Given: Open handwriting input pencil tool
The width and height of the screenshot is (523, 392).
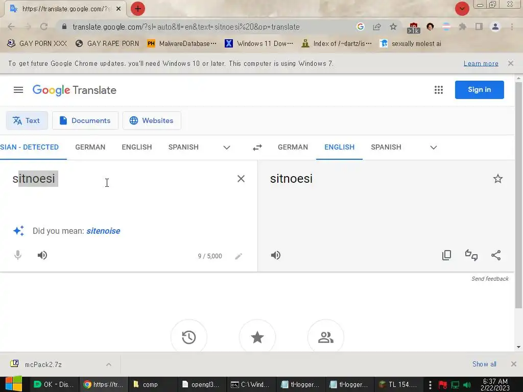Looking at the screenshot, I should (239, 256).
